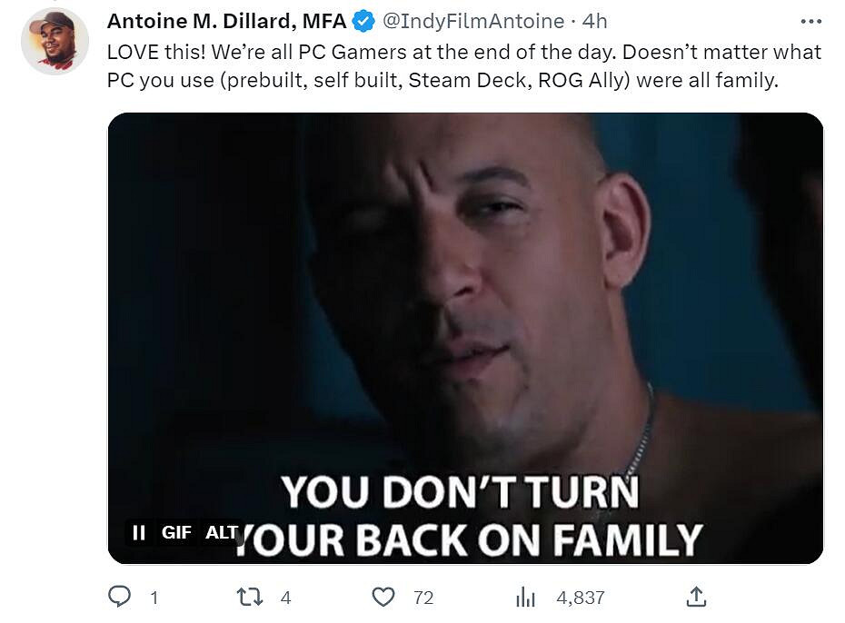The width and height of the screenshot is (845, 623).
Task: Retweet the post using the arrows icon
Action: 250,597
